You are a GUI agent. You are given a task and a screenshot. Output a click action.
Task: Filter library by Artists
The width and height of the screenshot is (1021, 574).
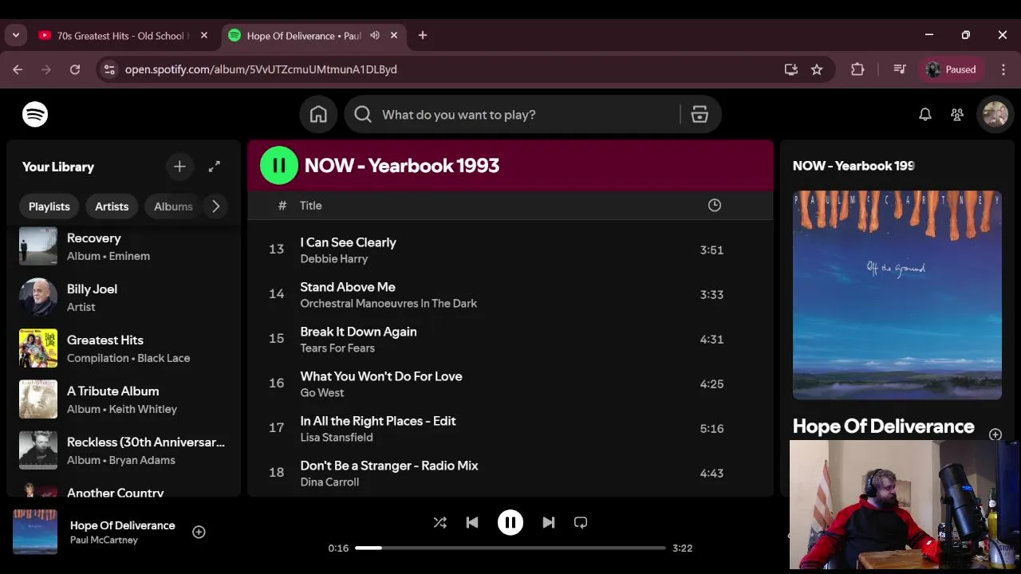pos(112,206)
